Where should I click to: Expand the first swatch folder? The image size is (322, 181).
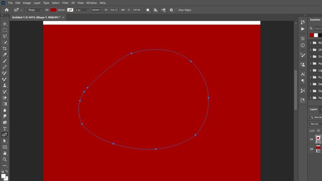tap(310, 43)
